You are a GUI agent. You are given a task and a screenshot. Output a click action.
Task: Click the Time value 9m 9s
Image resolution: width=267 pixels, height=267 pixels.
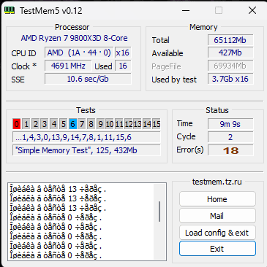tap(230, 124)
